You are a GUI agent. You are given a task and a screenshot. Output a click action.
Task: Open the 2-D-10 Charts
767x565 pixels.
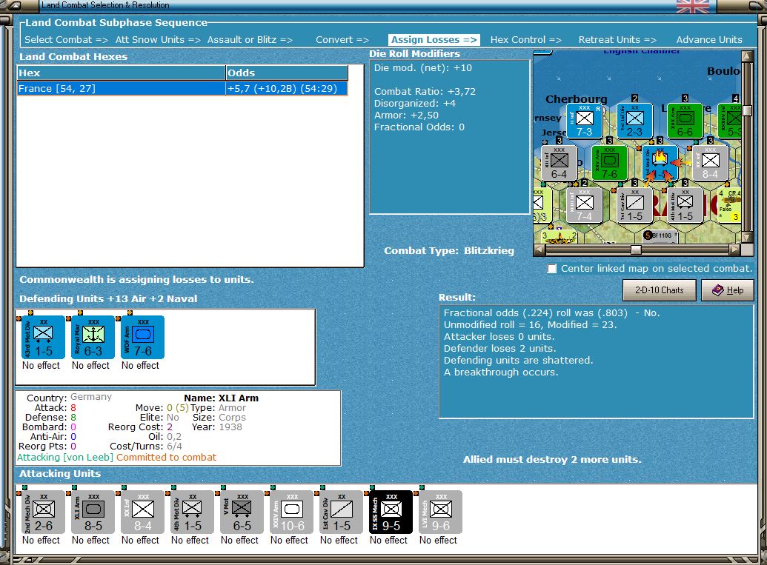(659, 290)
